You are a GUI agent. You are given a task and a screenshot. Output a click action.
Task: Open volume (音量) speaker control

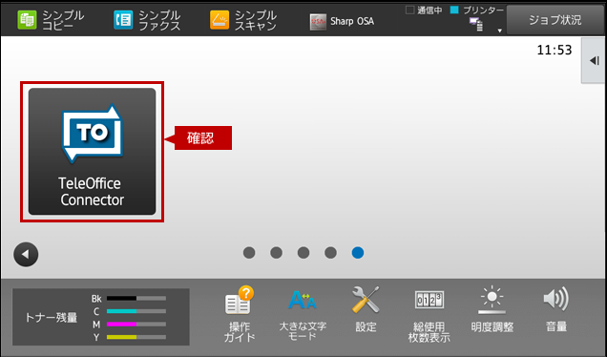tap(555, 310)
